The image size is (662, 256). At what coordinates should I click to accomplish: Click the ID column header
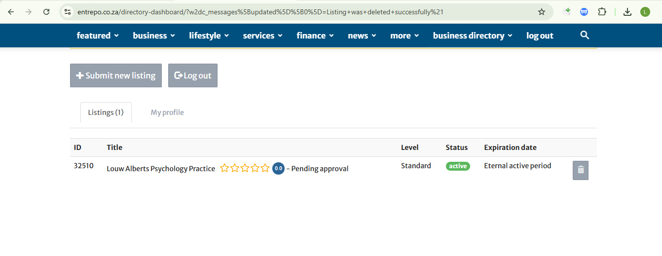77,147
